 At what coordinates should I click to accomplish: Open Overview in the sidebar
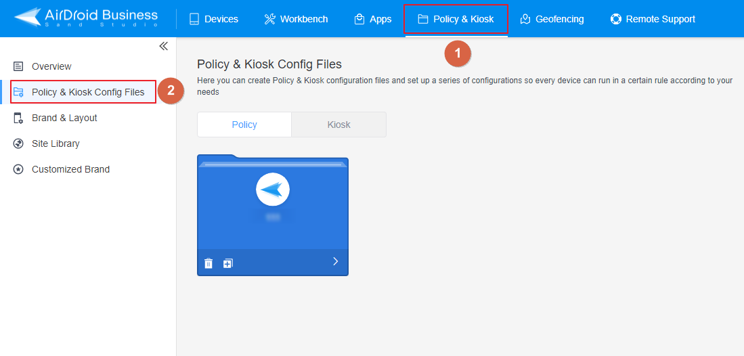tap(51, 66)
